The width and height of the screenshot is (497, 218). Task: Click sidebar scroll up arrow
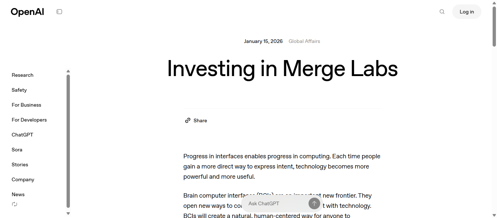click(68, 71)
